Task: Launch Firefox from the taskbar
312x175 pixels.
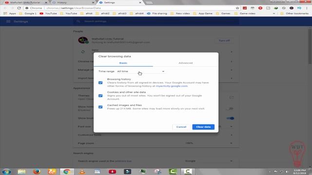Action: pyautogui.click(x=37, y=172)
